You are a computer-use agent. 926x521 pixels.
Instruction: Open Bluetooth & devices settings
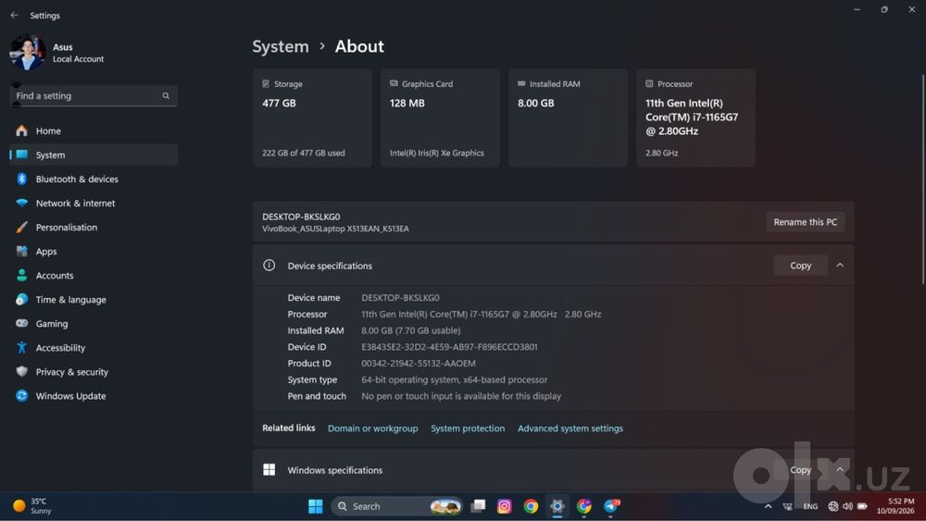94,180
